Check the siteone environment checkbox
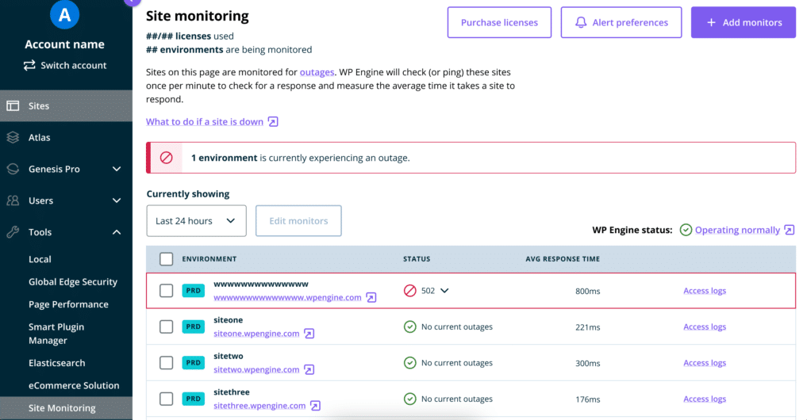 [166, 327]
